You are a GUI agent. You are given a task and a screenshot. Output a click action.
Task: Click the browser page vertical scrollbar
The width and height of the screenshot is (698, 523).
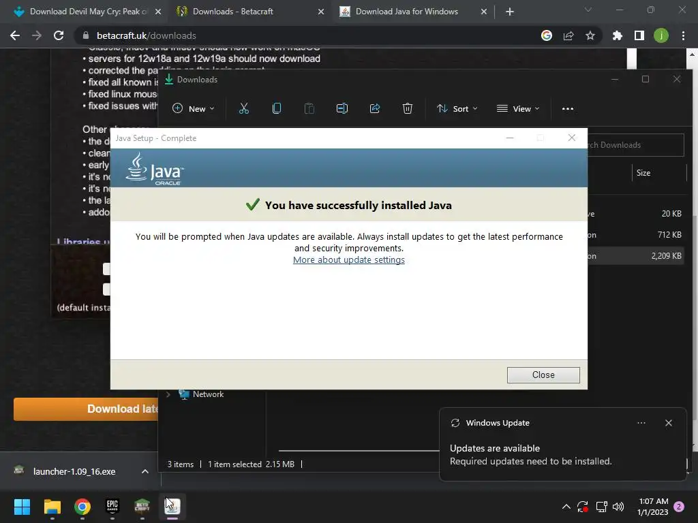tap(691, 249)
